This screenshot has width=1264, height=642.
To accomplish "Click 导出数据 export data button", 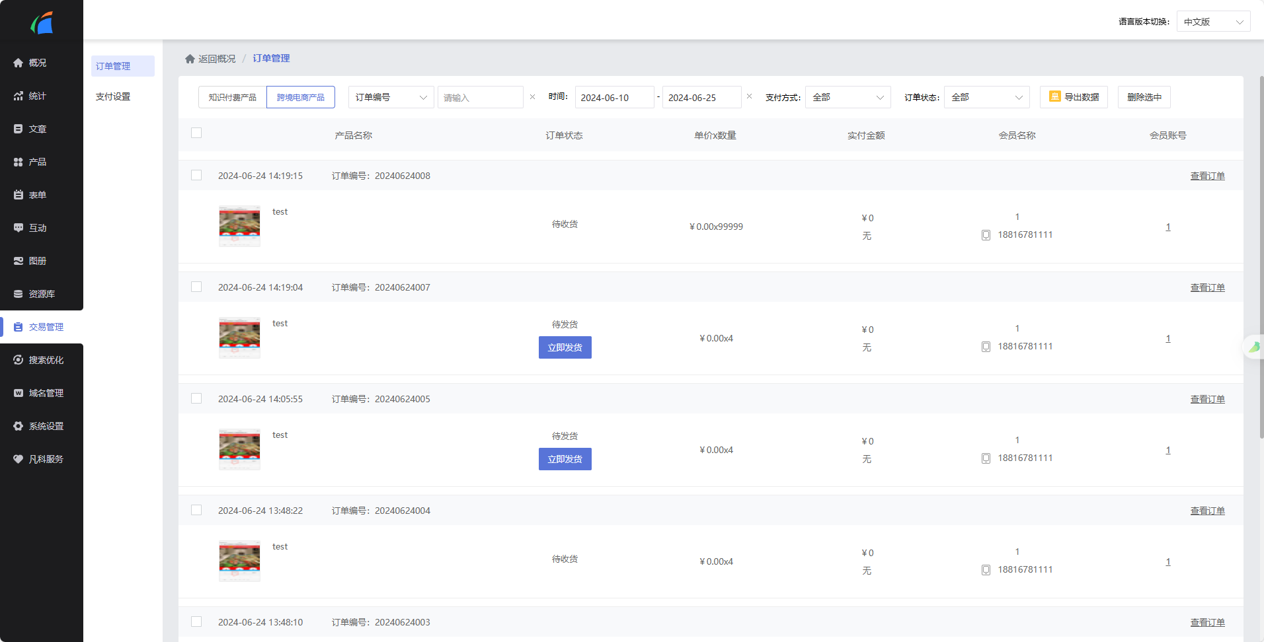I will pyautogui.click(x=1074, y=97).
